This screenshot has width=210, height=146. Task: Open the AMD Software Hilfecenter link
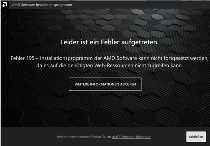pyautogui.click(x=131, y=137)
